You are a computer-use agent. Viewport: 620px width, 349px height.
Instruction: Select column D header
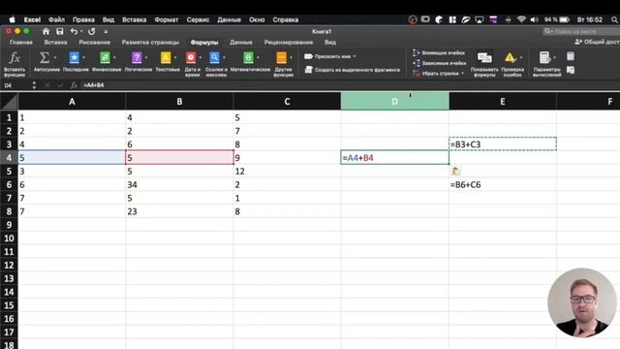point(394,101)
